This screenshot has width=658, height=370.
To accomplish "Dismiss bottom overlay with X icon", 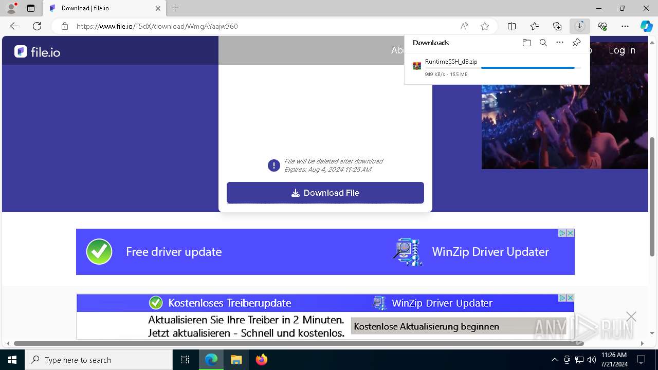I will [631, 317].
